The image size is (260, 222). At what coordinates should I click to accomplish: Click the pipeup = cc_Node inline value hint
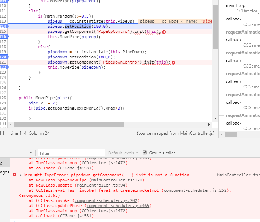(x=175, y=21)
